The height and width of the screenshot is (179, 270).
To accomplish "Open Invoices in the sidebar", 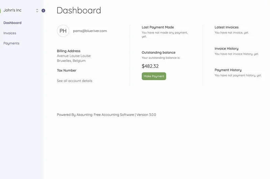I will pyautogui.click(x=10, y=33).
